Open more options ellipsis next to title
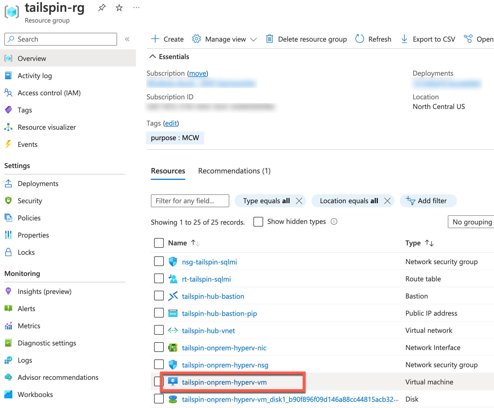Viewport: 494px width, 408px height. pyautogui.click(x=136, y=8)
